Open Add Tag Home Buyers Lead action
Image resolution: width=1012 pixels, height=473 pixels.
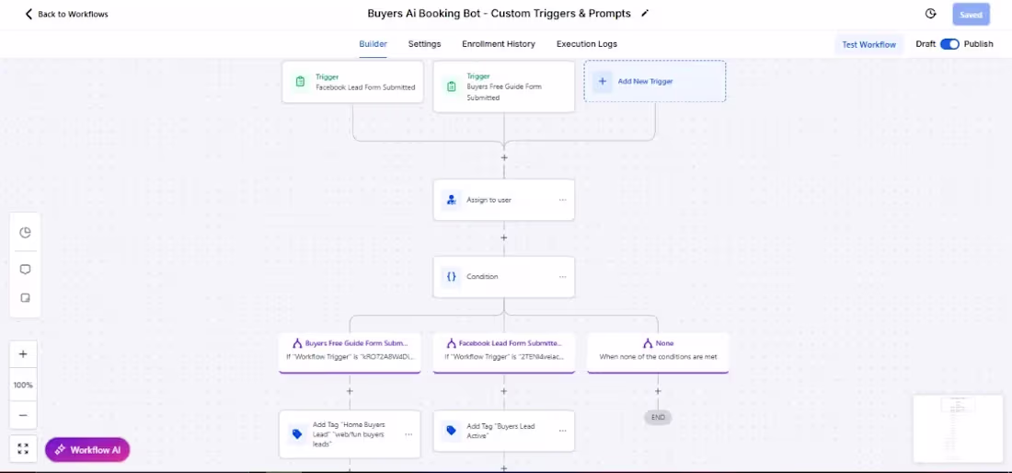tap(350, 434)
